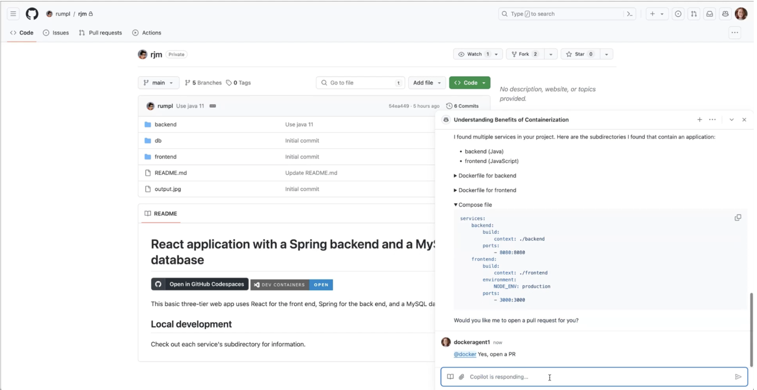Click Open in GitHub Codespaces badge
Viewport: 757px width, 390px height.
(x=200, y=284)
